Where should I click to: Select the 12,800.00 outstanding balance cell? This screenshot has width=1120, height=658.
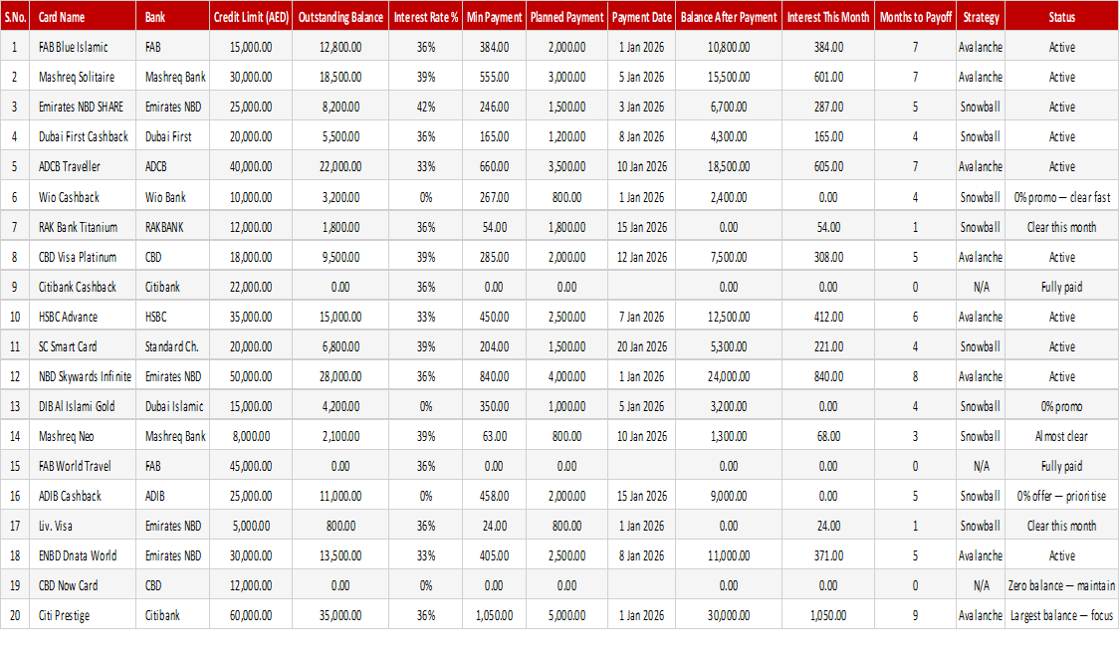pyautogui.click(x=340, y=47)
